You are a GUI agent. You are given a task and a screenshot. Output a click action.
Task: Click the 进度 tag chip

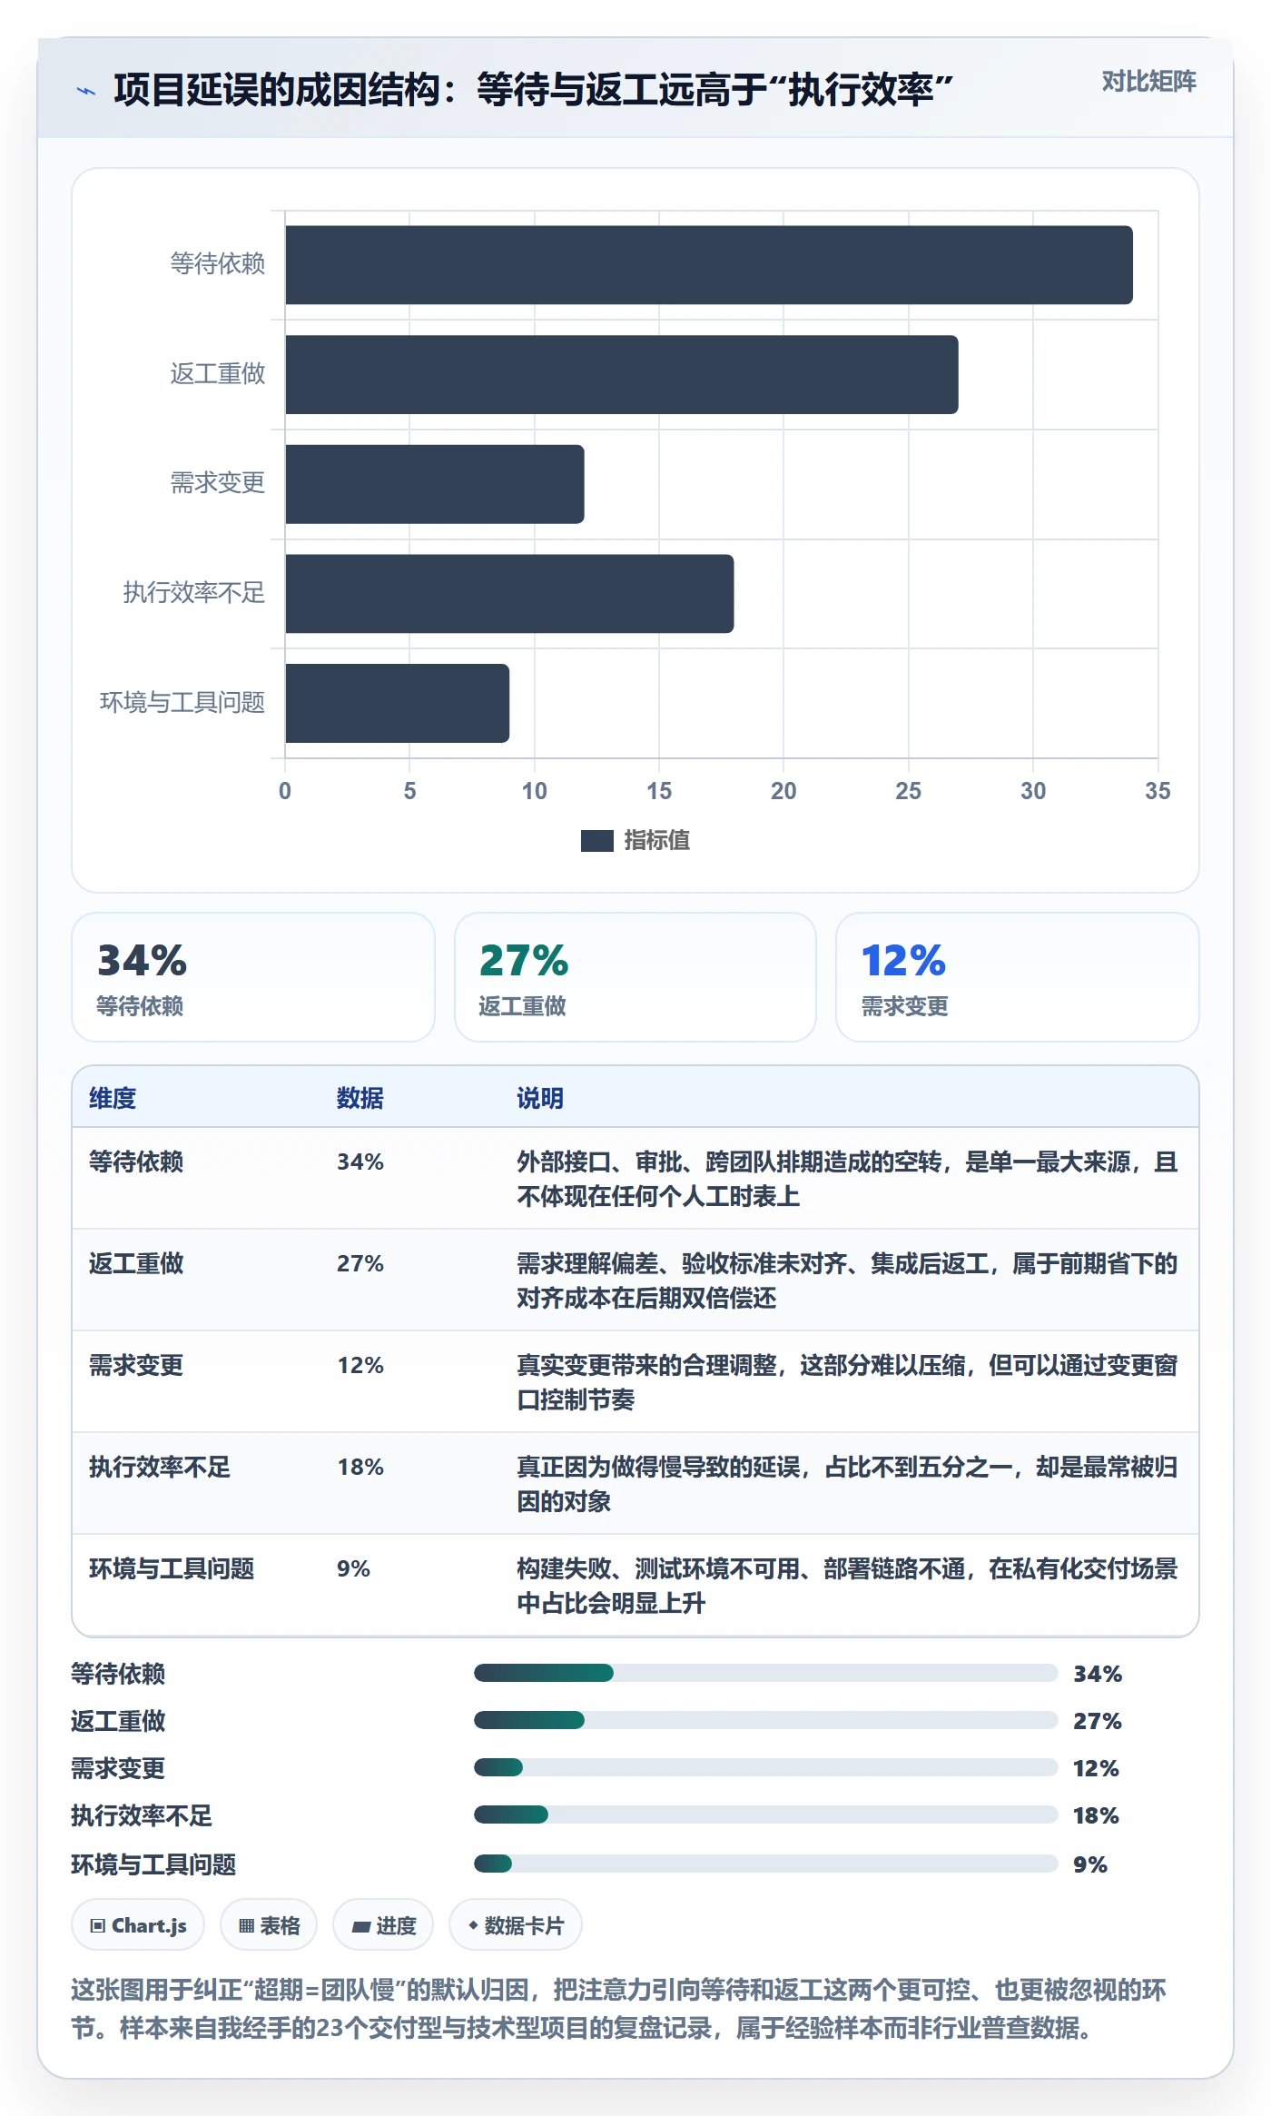coord(383,1924)
